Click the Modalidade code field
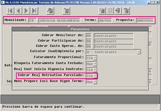 (x=32, y=20)
